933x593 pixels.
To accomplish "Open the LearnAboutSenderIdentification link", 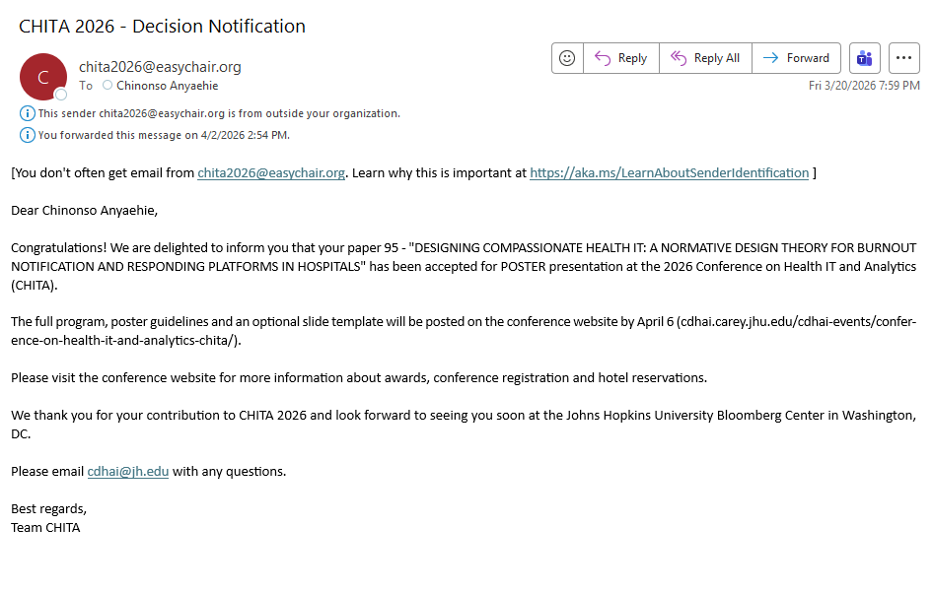I will point(669,173).
